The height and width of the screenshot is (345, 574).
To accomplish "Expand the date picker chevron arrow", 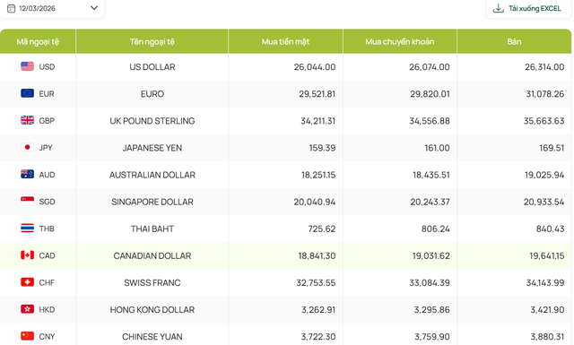I will click(x=94, y=8).
